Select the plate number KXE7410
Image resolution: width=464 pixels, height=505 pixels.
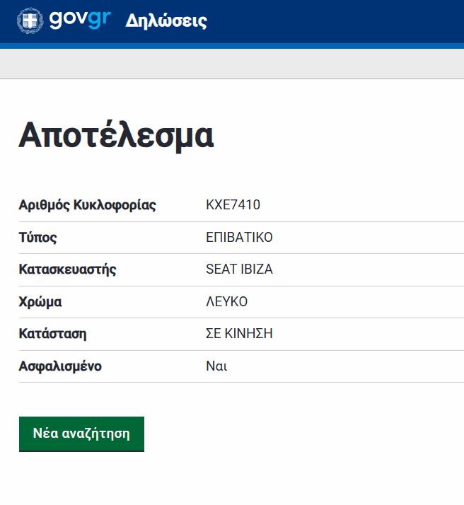click(233, 205)
